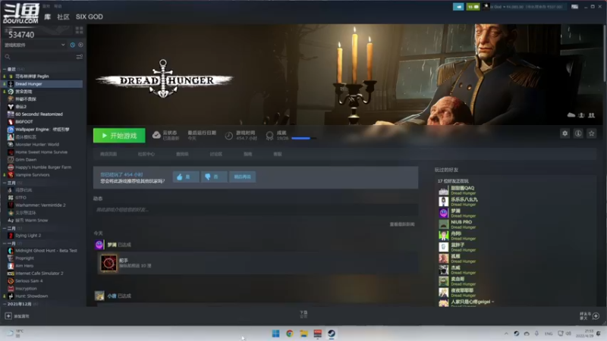Image resolution: width=607 pixels, height=341 pixels.
Task: Select Home Sweet Home Survive entry
Action: (x=43, y=152)
